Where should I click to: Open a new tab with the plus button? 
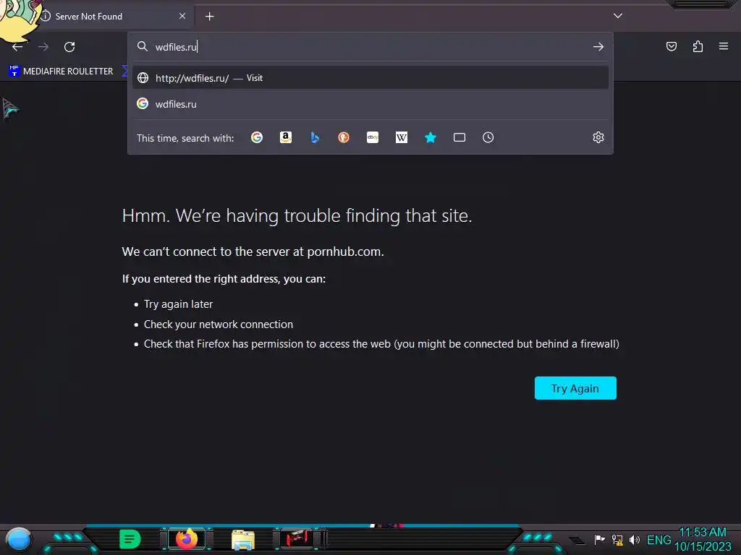pyautogui.click(x=209, y=17)
